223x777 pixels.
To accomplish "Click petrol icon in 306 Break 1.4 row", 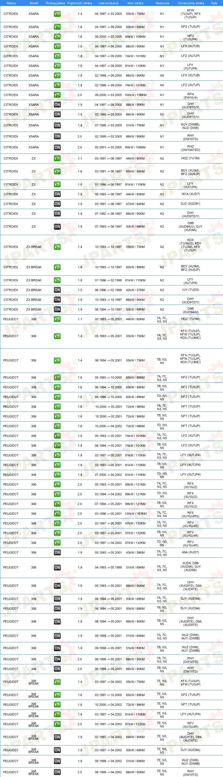I will (x=57, y=682).
